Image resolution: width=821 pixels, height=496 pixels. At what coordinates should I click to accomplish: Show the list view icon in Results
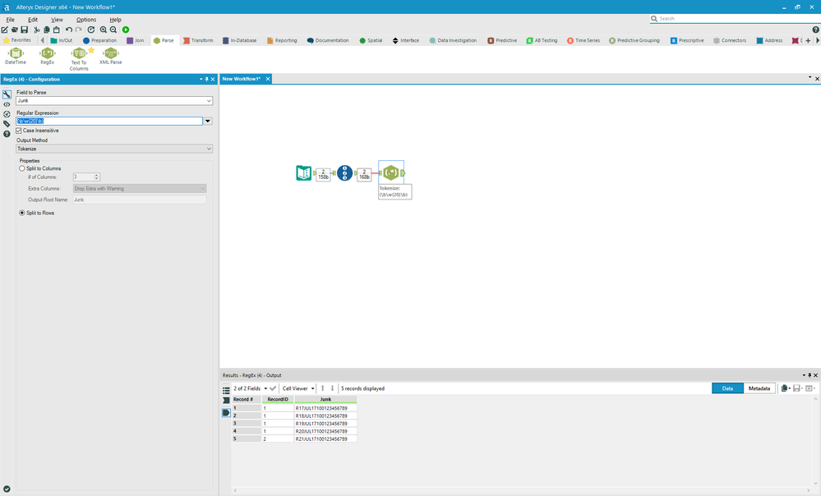226,390
